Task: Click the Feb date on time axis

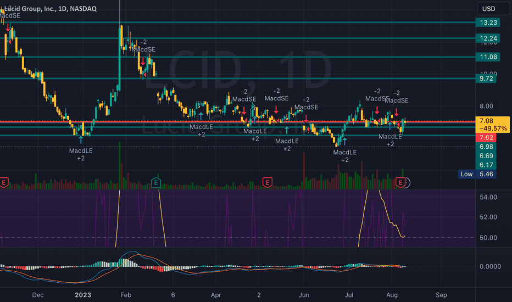Action: [126, 295]
